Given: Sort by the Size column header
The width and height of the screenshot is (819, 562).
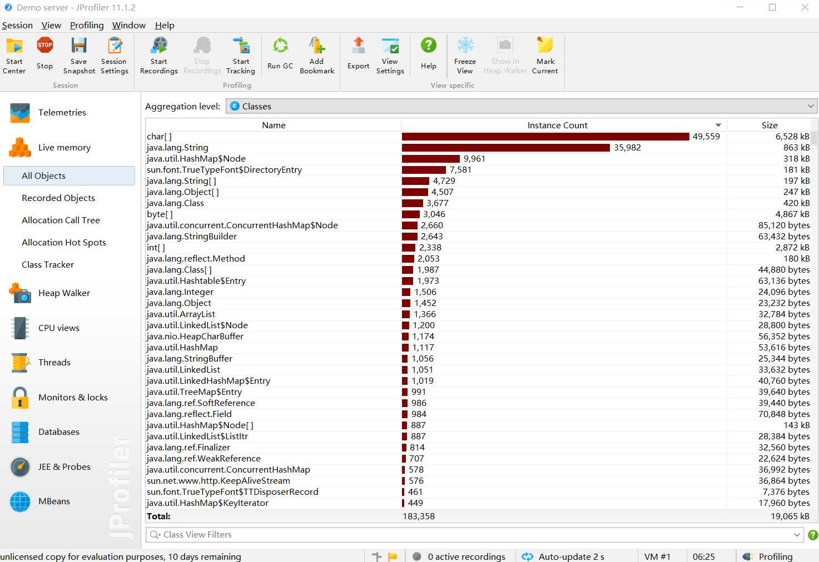Looking at the screenshot, I should tap(769, 125).
